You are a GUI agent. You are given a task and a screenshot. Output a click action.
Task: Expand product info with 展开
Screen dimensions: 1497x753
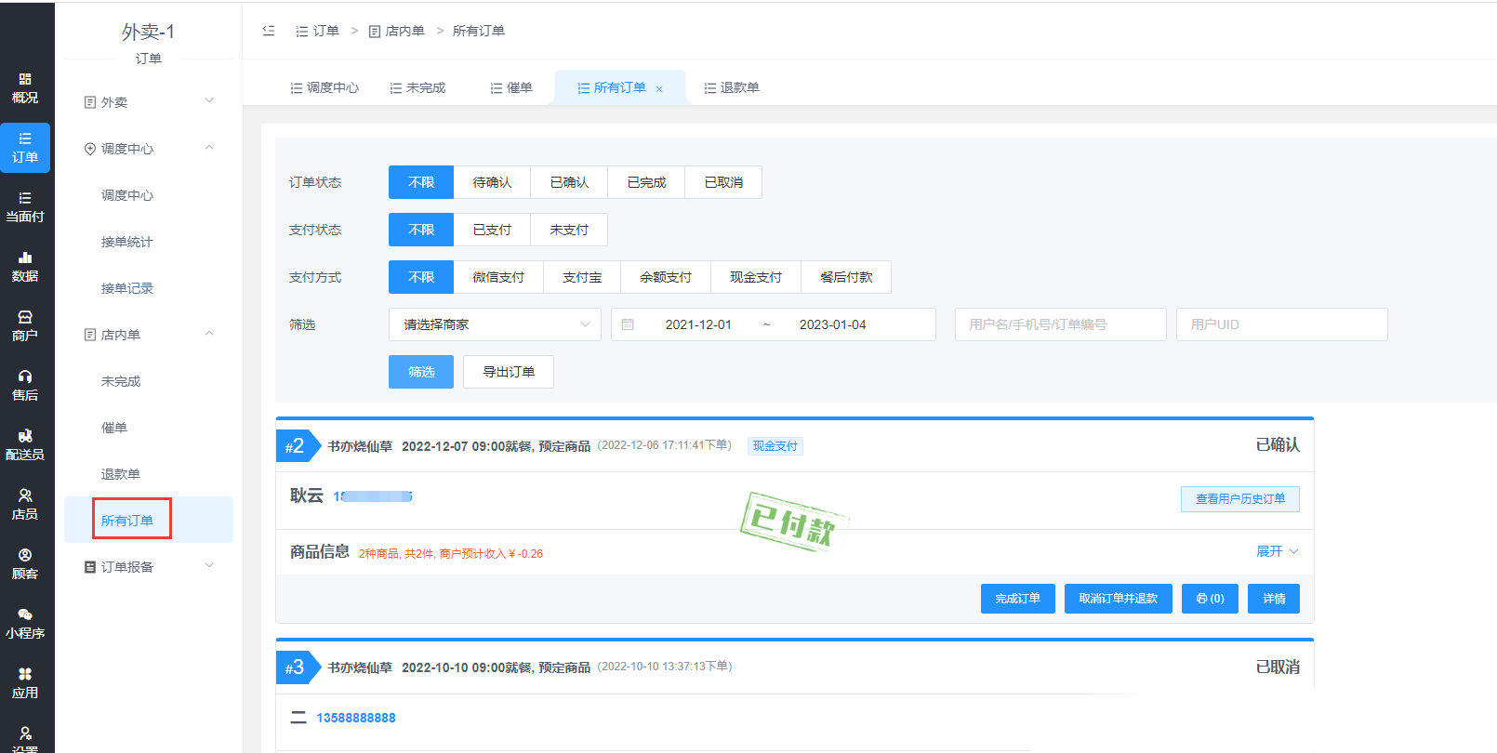[1278, 551]
